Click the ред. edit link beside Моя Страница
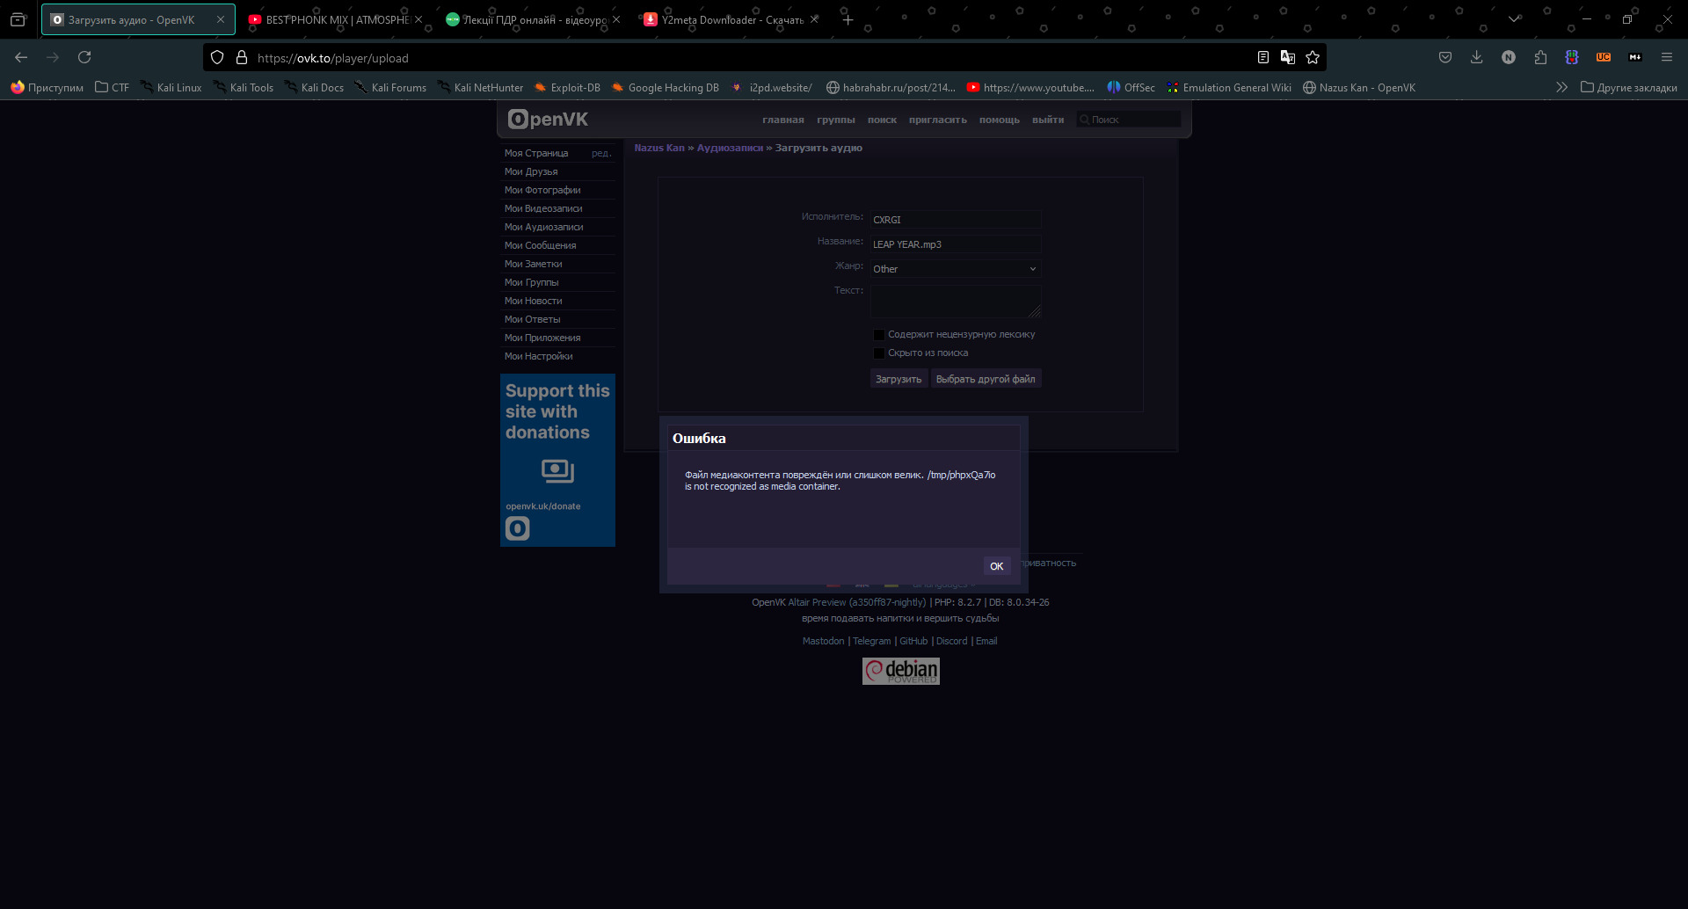Image resolution: width=1688 pixels, height=909 pixels. 601,153
